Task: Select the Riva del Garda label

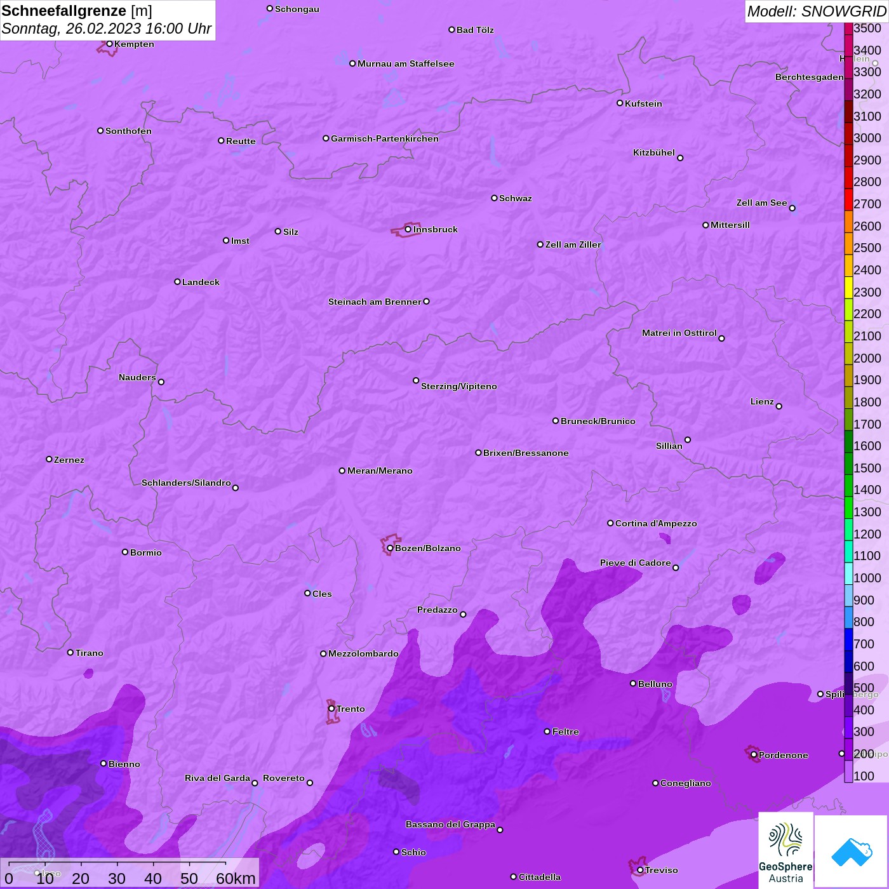Action: [x=217, y=778]
